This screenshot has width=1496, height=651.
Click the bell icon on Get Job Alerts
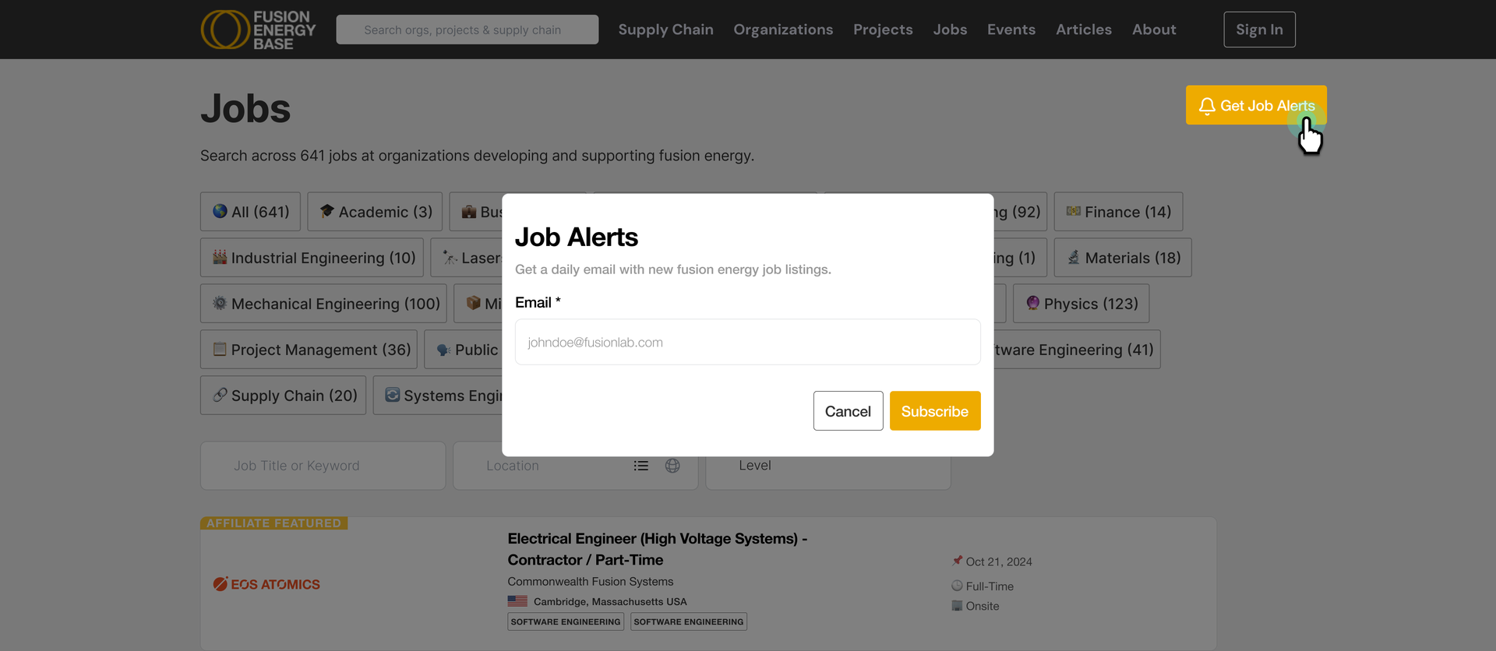click(1207, 105)
